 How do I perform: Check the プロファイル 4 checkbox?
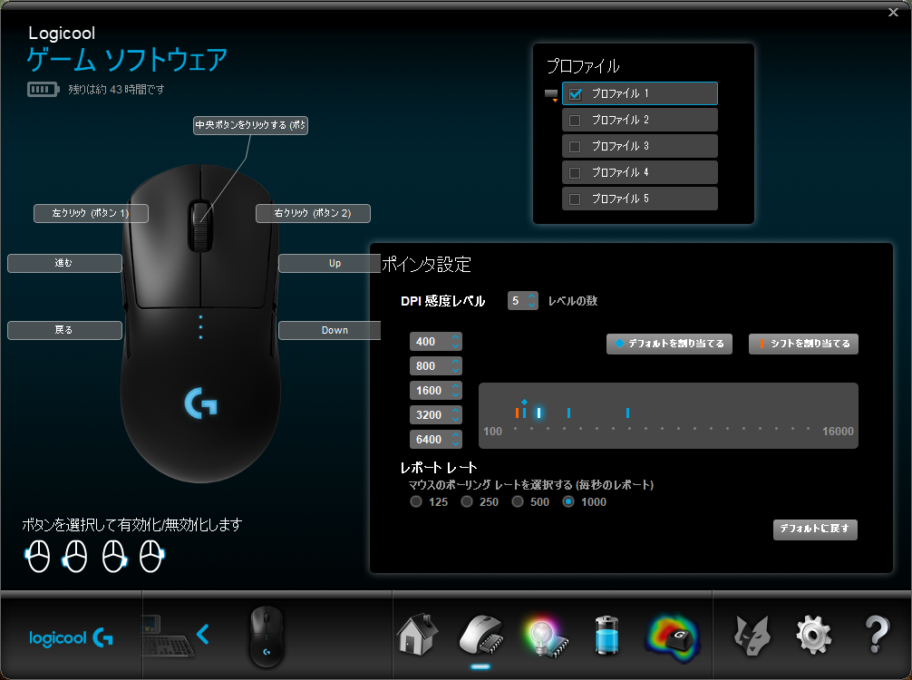point(575,173)
